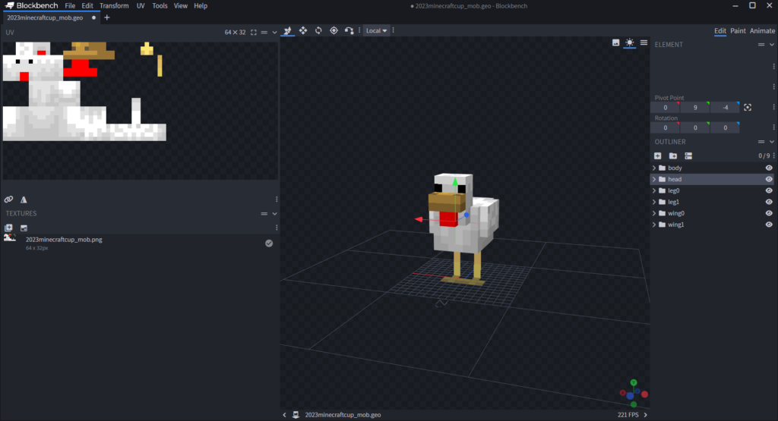Click the Add Group icon in Outliner
The image size is (778, 421).
click(x=672, y=156)
